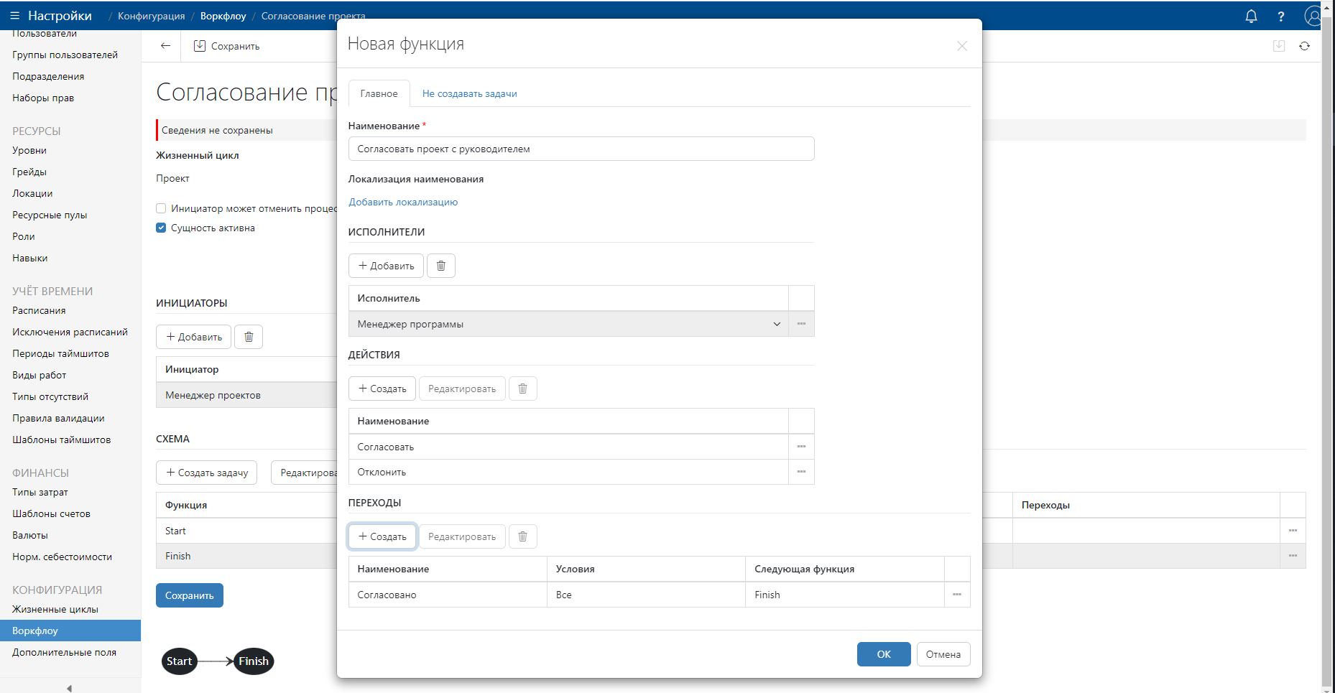Open options menu for Finish function row
Viewport: 1335px width, 693px height.
pyautogui.click(x=1293, y=556)
